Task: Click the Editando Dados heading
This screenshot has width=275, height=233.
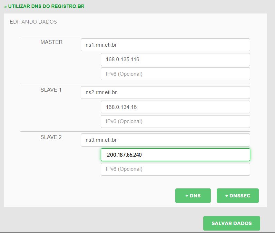Action: [33, 22]
